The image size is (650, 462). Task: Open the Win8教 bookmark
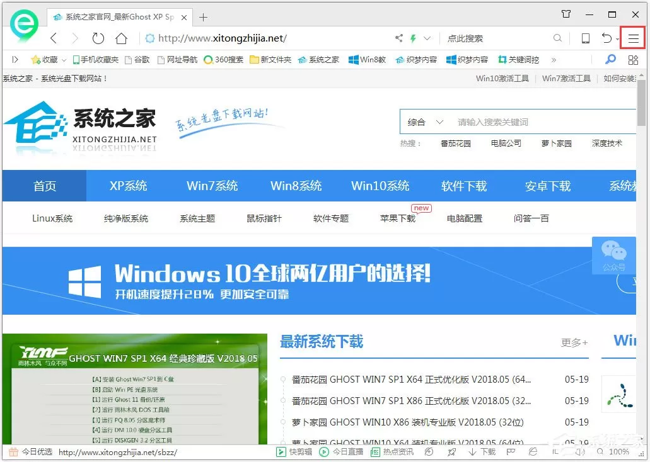coord(368,60)
